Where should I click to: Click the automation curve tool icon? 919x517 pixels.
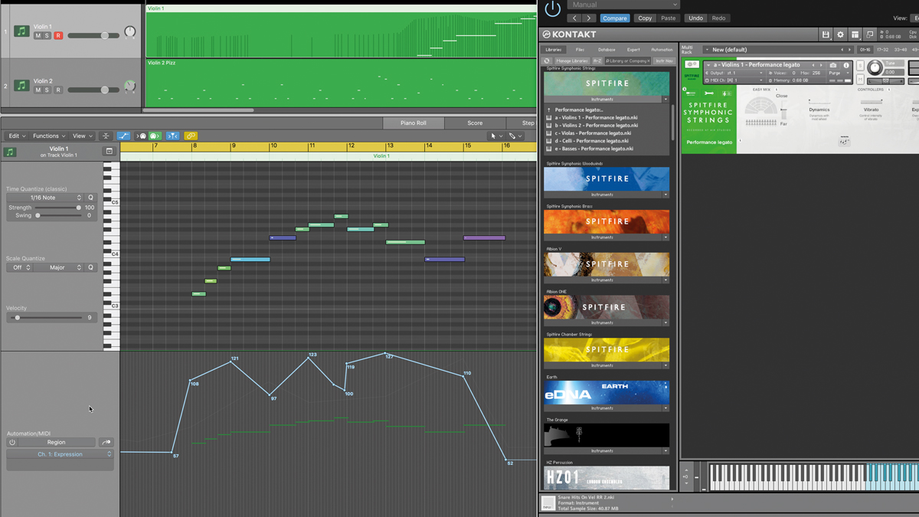pos(106,442)
